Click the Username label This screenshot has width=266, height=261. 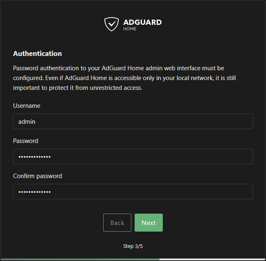click(27, 106)
